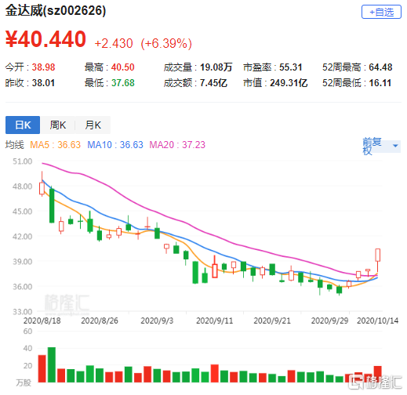
Task: Click the first red volume bar
Action: (42, 368)
